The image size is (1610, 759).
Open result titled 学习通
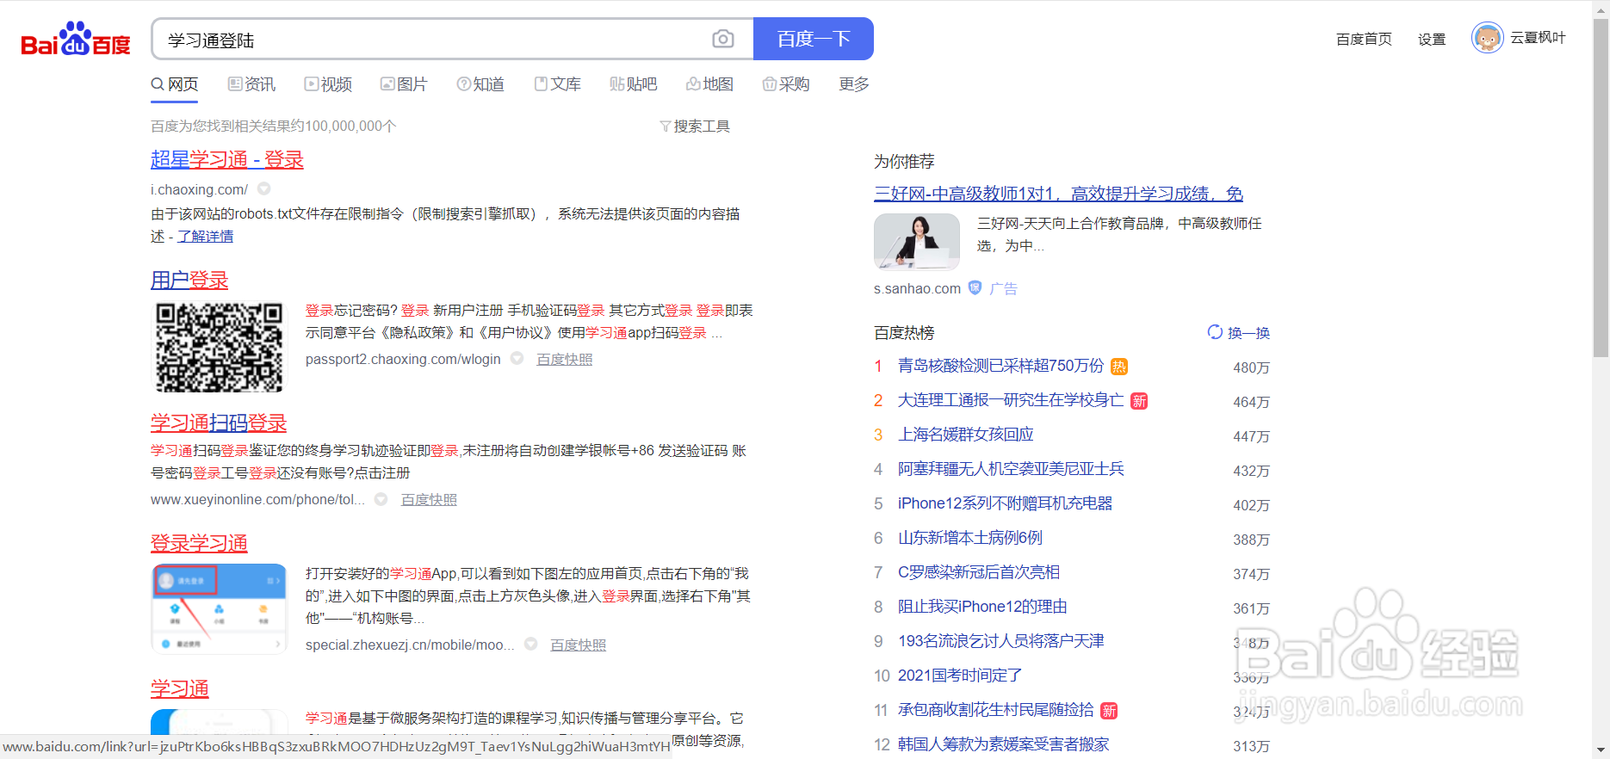click(x=180, y=689)
